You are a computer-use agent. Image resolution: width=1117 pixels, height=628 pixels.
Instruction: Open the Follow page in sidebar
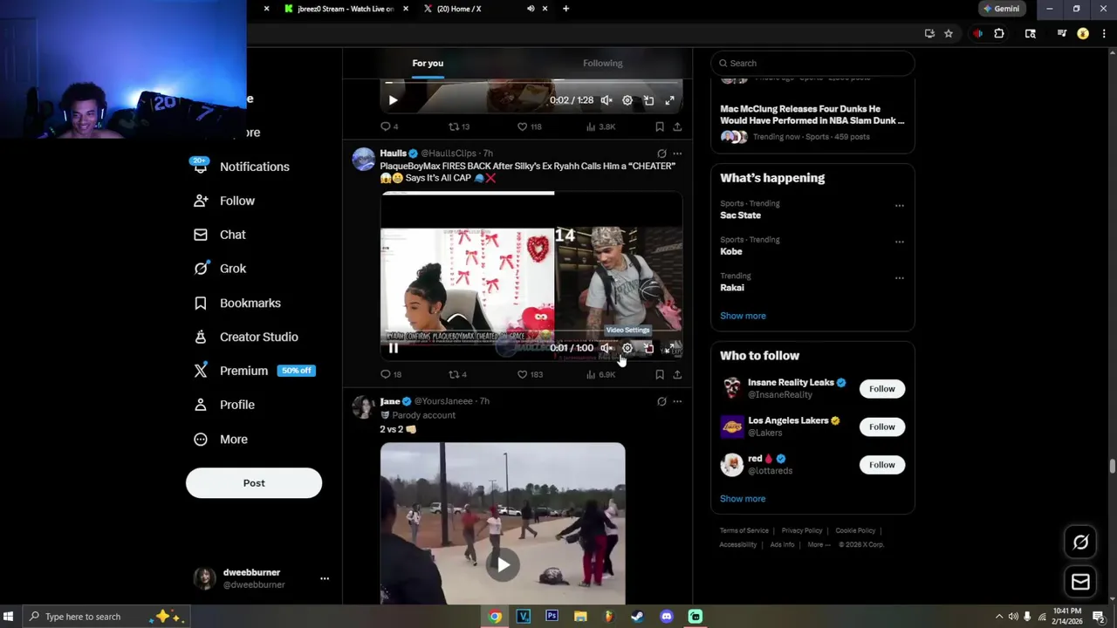coord(224,201)
